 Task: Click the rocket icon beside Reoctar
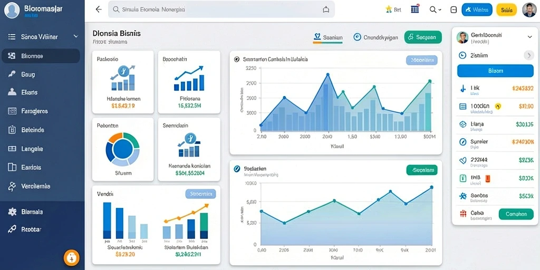coord(12,229)
